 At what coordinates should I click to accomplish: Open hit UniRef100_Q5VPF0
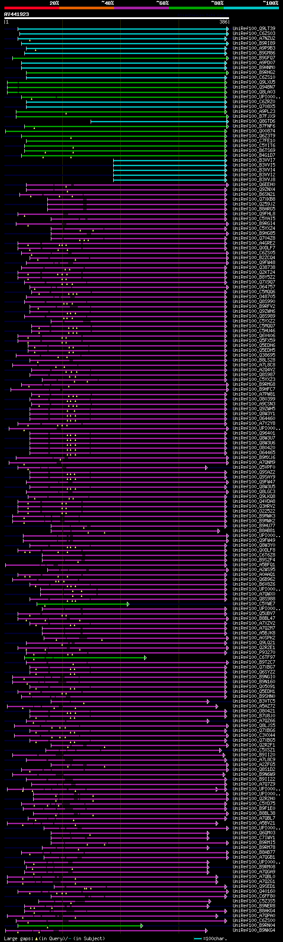254,467
